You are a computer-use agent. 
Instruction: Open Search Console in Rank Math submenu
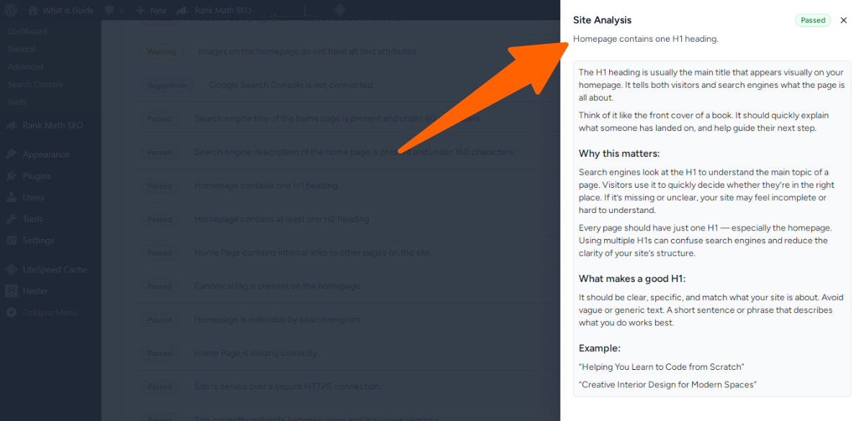tap(35, 84)
